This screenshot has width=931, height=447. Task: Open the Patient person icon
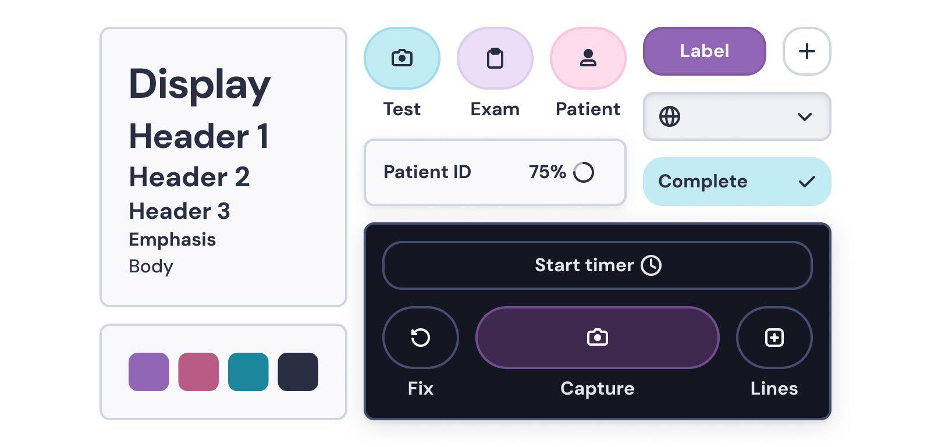click(588, 58)
